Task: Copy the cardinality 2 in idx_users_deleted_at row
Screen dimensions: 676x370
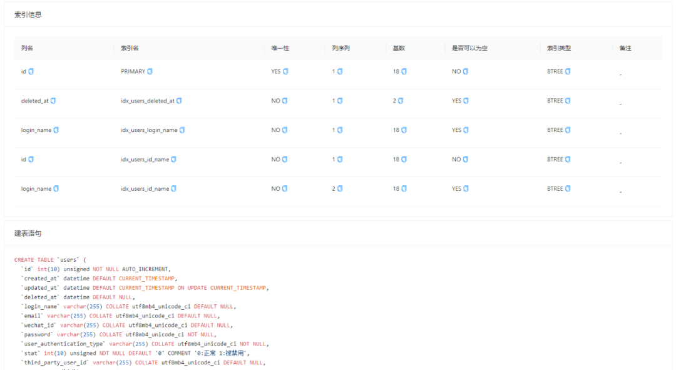Action: tap(401, 101)
